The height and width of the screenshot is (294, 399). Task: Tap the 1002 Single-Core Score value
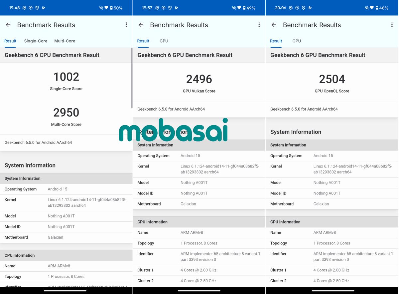(x=66, y=77)
